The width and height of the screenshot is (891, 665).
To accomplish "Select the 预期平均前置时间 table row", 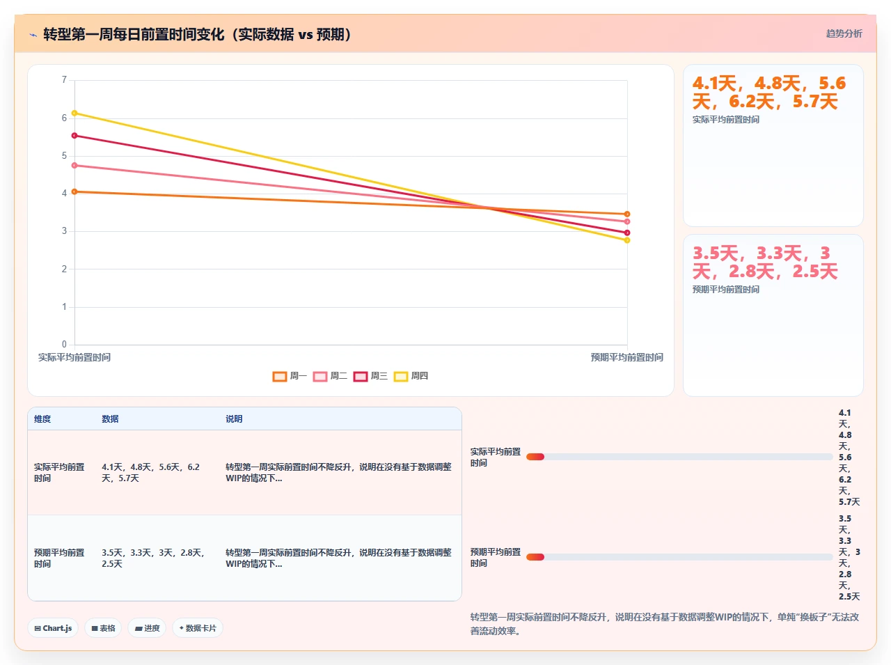I will (x=244, y=558).
